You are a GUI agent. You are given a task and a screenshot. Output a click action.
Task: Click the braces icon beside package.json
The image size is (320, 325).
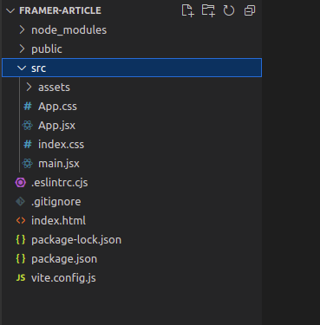coord(21,259)
